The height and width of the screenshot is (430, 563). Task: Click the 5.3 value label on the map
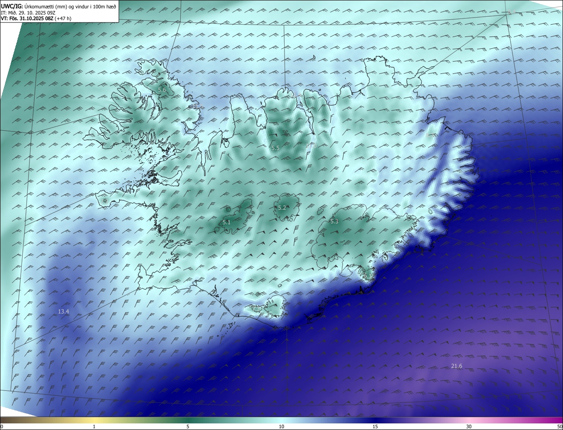click(334, 222)
